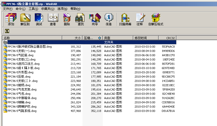Screen dimensions: 217x126
Task: Click size value 407,968
Action: point(76,111)
